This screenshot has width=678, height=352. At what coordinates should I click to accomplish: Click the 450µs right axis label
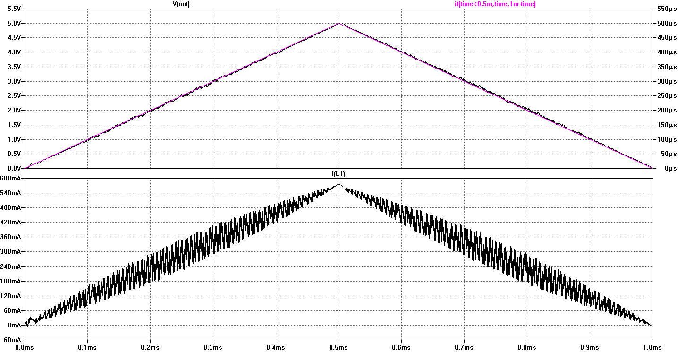pos(667,38)
